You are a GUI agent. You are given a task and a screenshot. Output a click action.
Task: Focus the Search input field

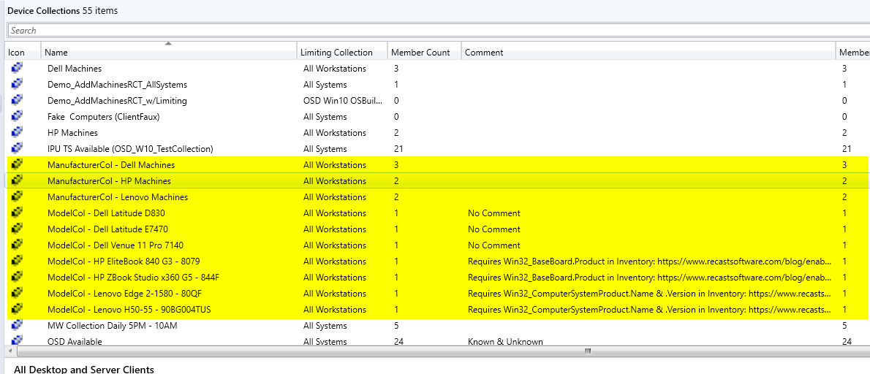click(439, 31)
